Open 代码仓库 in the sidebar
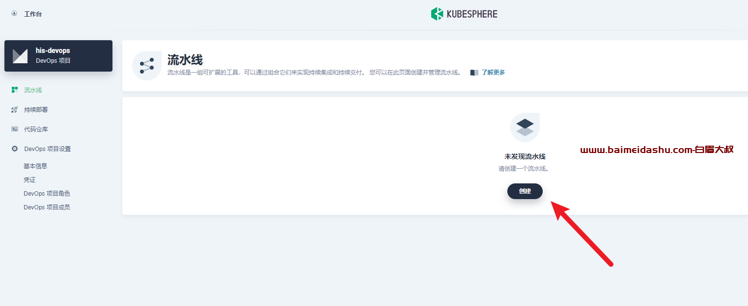This screenshot has height=306, width=748. click(x=36, y=129)
